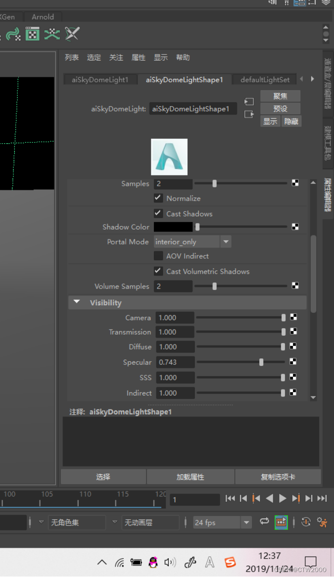Click the Volume Samples slider

(x=240, y=286)
